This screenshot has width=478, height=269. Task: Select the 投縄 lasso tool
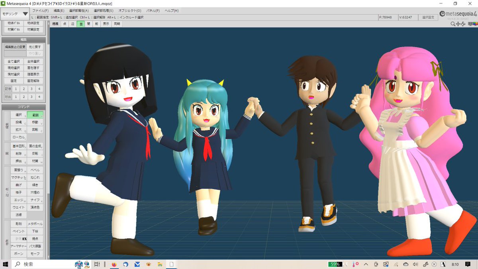click(18, 122)
